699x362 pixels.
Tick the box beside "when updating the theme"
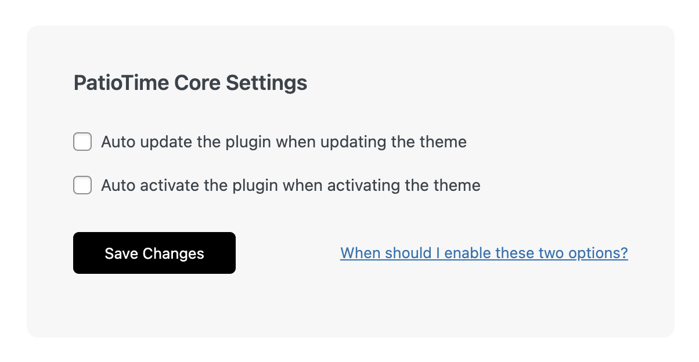tap(82, 142)
